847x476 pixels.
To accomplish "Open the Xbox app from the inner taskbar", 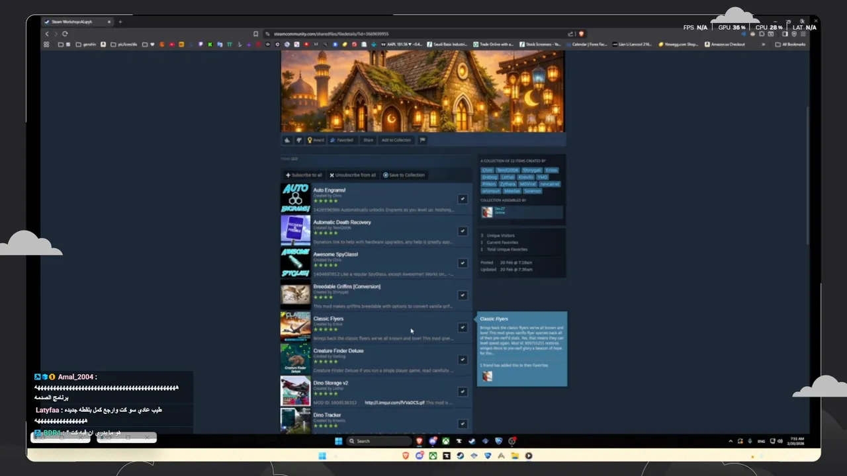I will (x=446, y=441).
